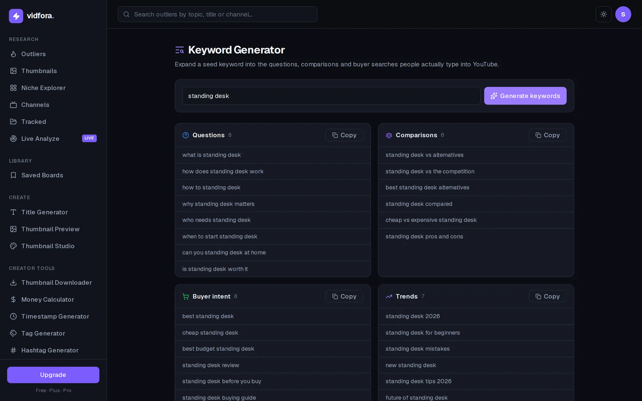Click Generate keywords button
The image size is (642, 401).
click(x=525, y=96)
